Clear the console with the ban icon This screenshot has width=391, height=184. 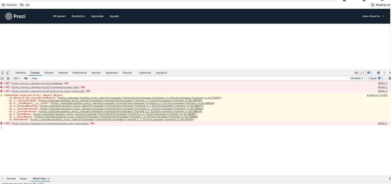pos(8,78)
